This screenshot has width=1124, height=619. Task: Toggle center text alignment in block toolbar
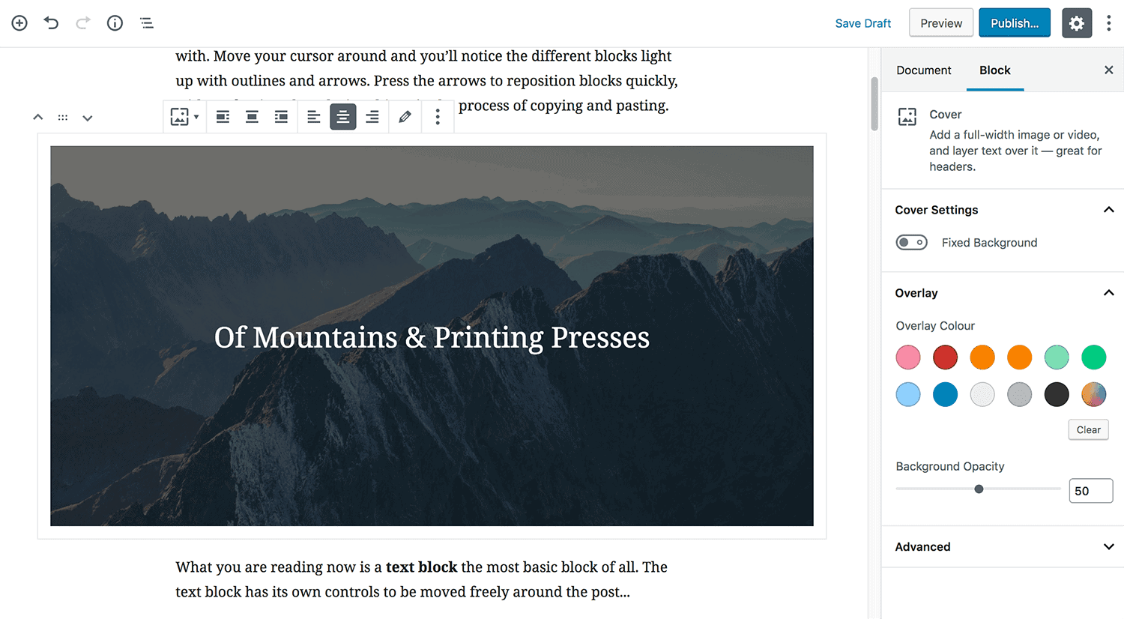[343, 117]
